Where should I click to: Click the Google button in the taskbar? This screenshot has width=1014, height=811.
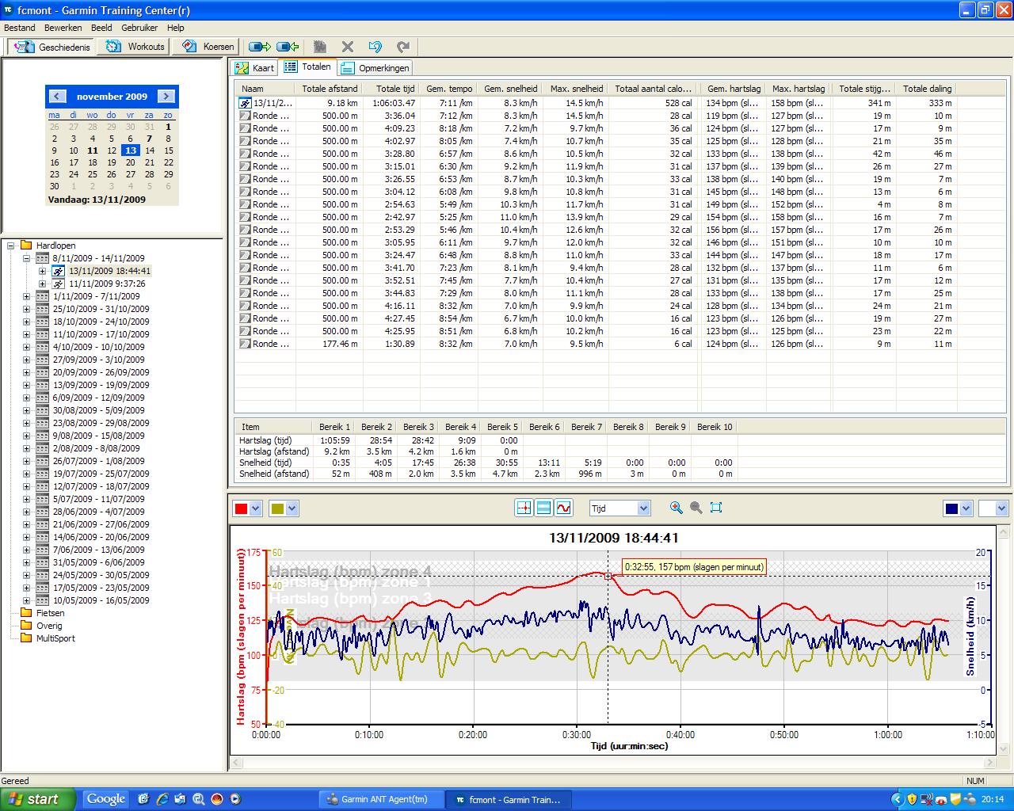[x=106, y=799]
